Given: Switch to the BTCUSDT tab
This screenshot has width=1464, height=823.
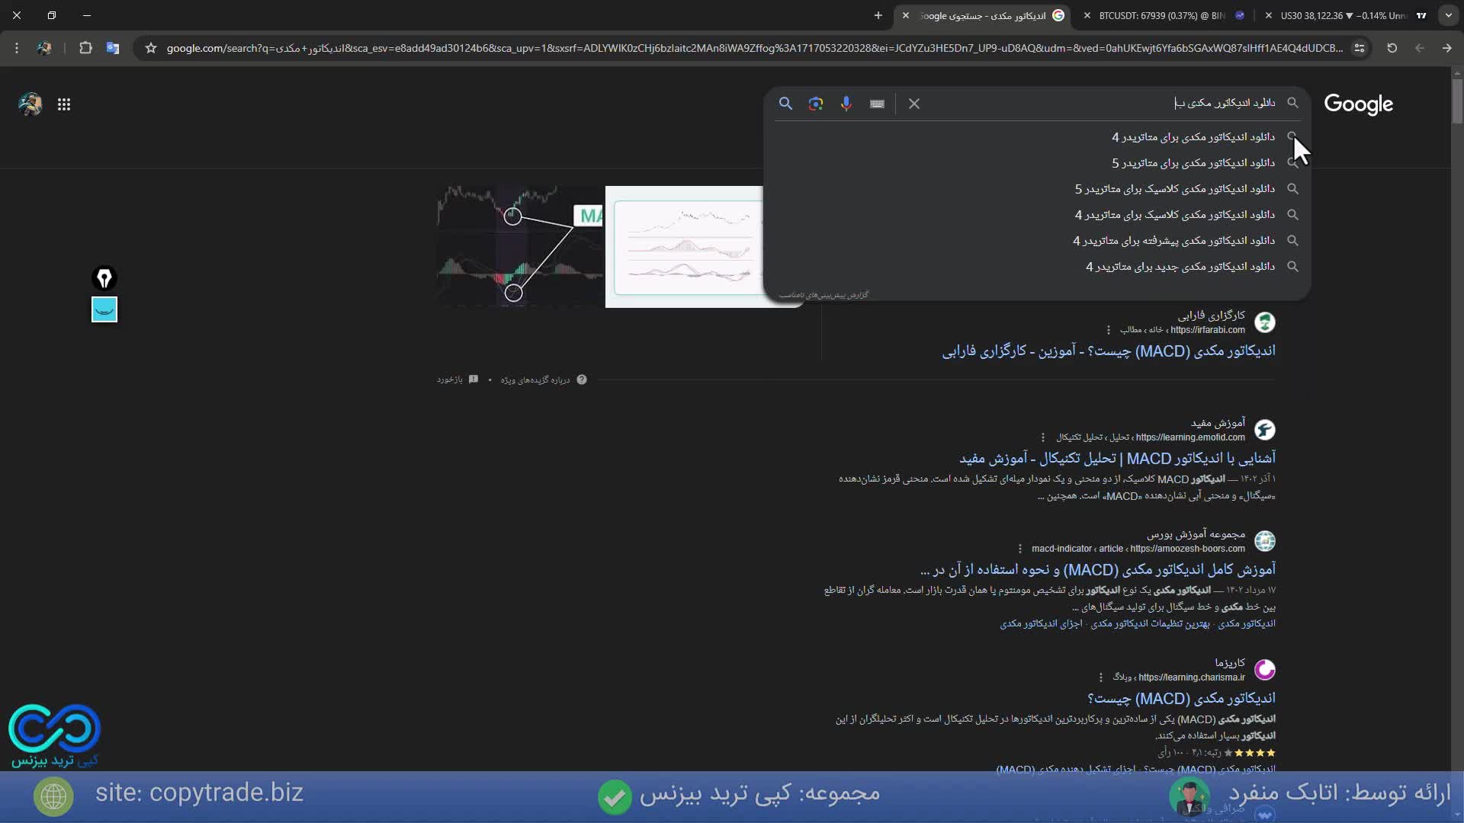Looking at the screenshot, I should pos(1159,15).
